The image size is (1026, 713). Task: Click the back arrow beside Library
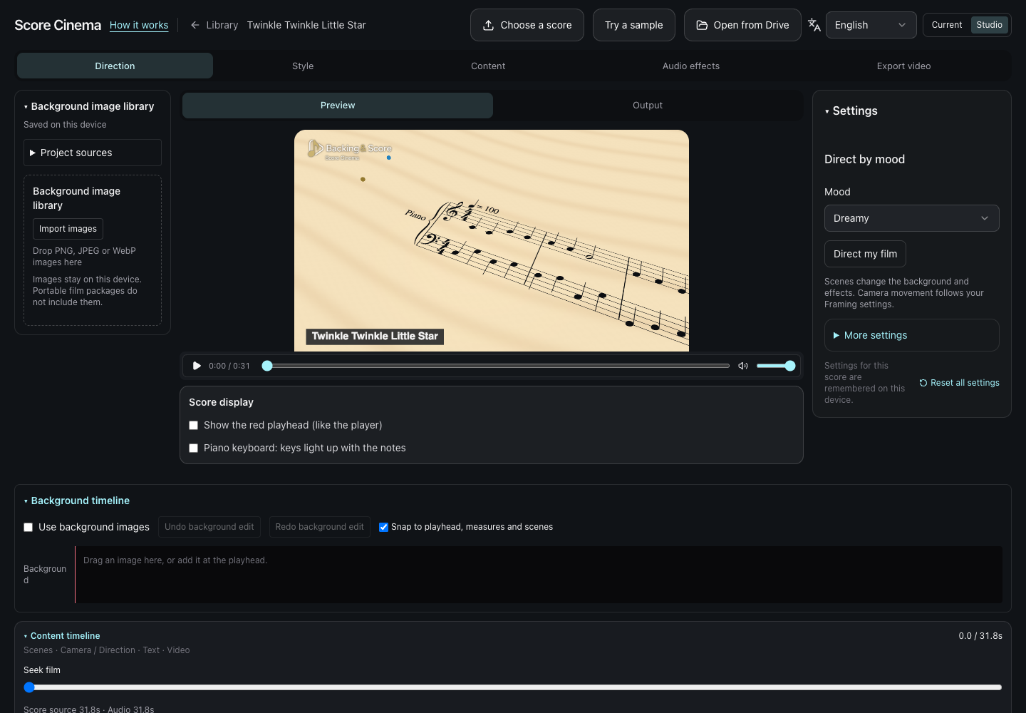pos(195,25)
